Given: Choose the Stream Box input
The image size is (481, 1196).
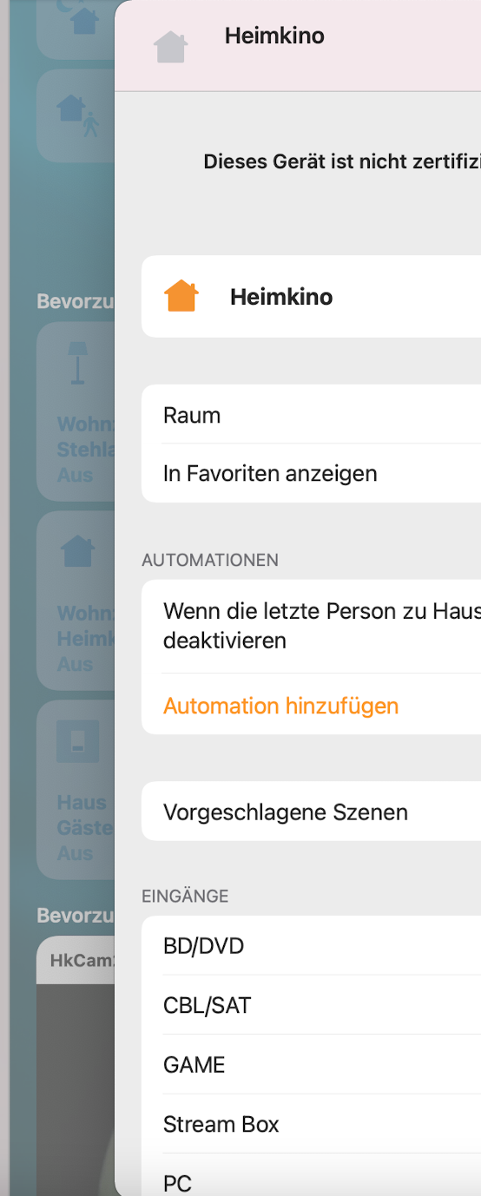Looking at the screenshot, I should pos(311,1124).
